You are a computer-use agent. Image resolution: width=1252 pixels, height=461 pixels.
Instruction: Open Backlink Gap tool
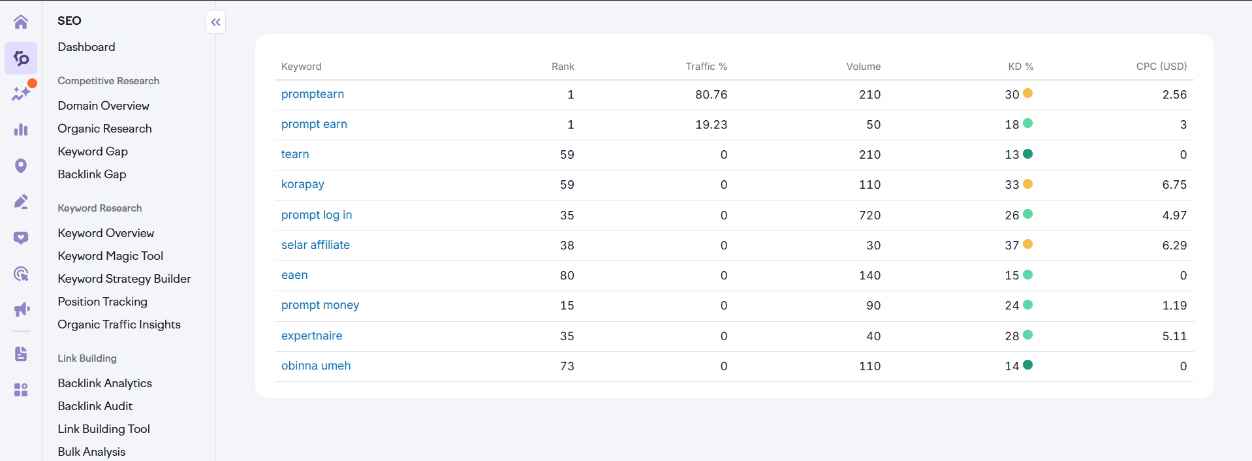pyautogui.click(x=92, y=174)
